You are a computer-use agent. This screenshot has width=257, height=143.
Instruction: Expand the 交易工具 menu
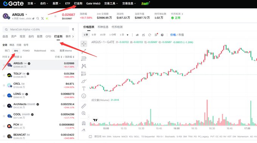111,3
